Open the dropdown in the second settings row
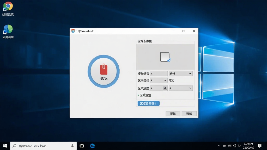Viewport: 267px width, 150px height. coord(158,80)
